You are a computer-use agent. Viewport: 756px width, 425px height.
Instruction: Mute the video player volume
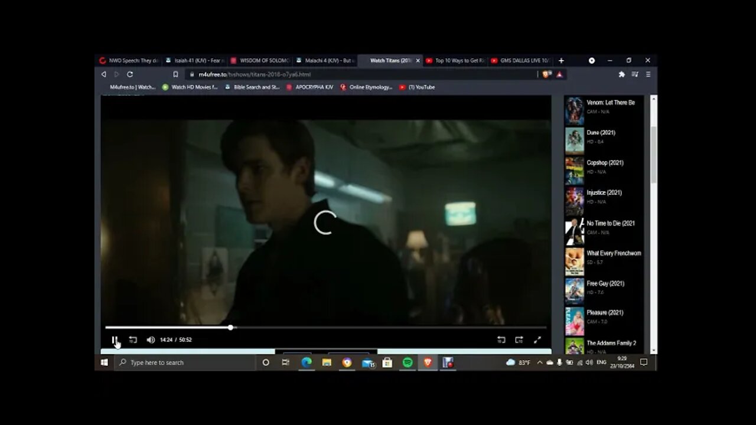tap(151, 340)
